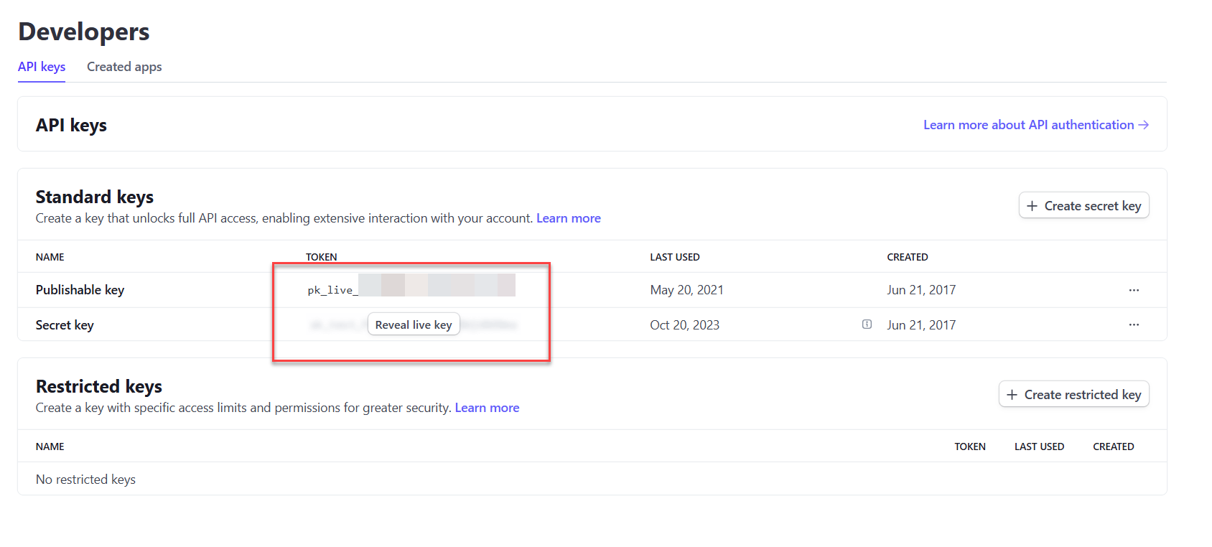Click the No restricted keys row
1212x547 pixels.
coord(85,480)
